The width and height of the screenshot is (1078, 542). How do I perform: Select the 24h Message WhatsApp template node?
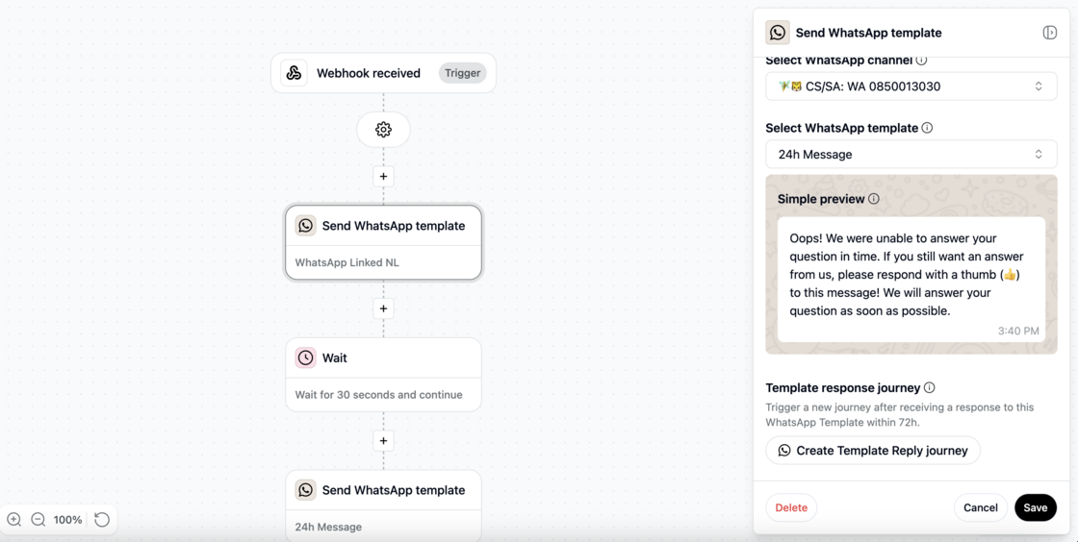(384, 506)
